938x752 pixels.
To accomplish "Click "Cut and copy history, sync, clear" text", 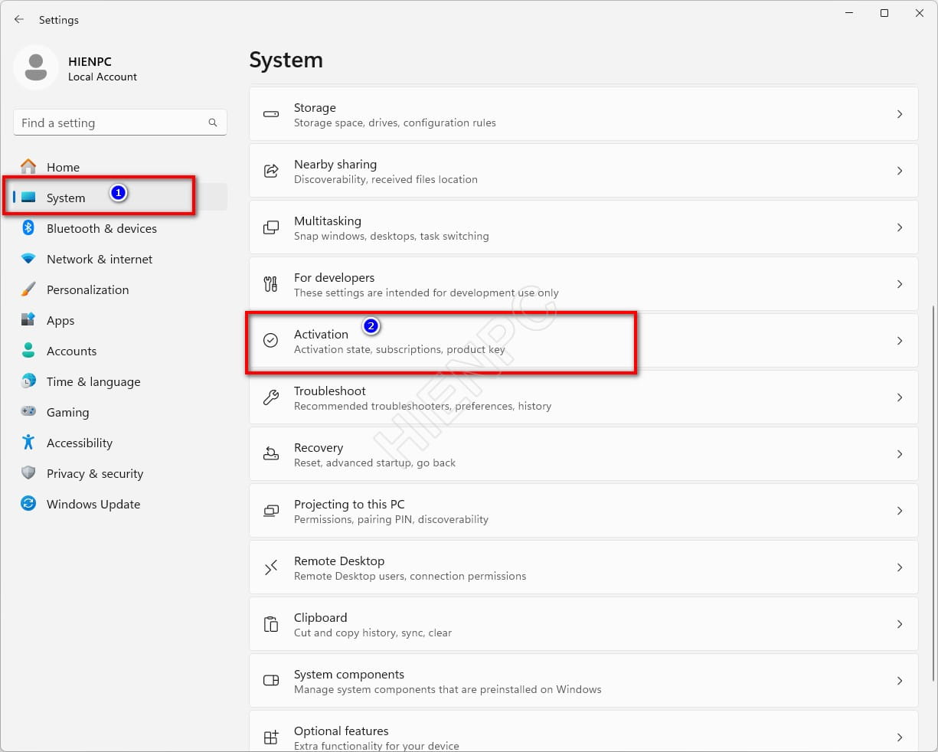I will 373,633.
